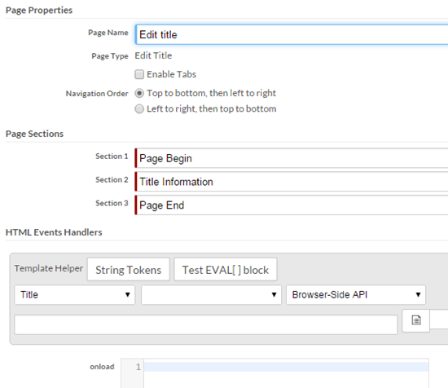This screenshot has height=388, width=448.
Task: Click the document icon button in Template Helper
Action: pyautogui.click(x=416, y=320)
